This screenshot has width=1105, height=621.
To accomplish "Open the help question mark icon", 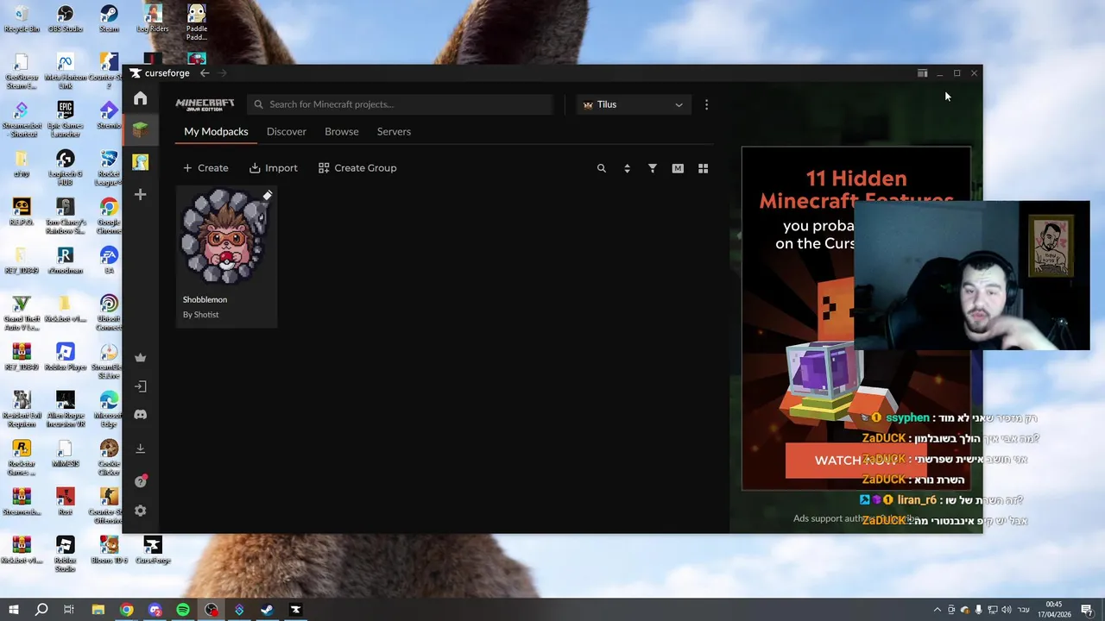I will coord(140,481).
